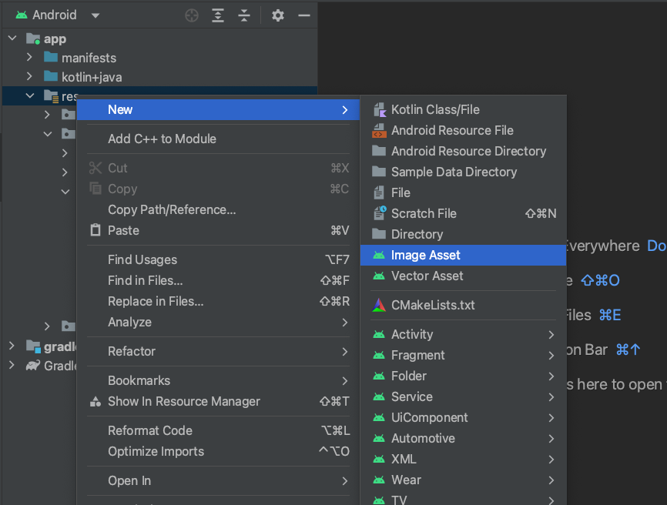
Task: Select Find in Files menu item
Action: (146, 281)
